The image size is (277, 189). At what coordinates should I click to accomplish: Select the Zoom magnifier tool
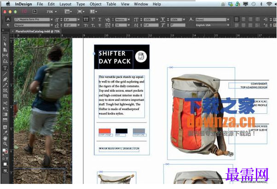[5, 144]
